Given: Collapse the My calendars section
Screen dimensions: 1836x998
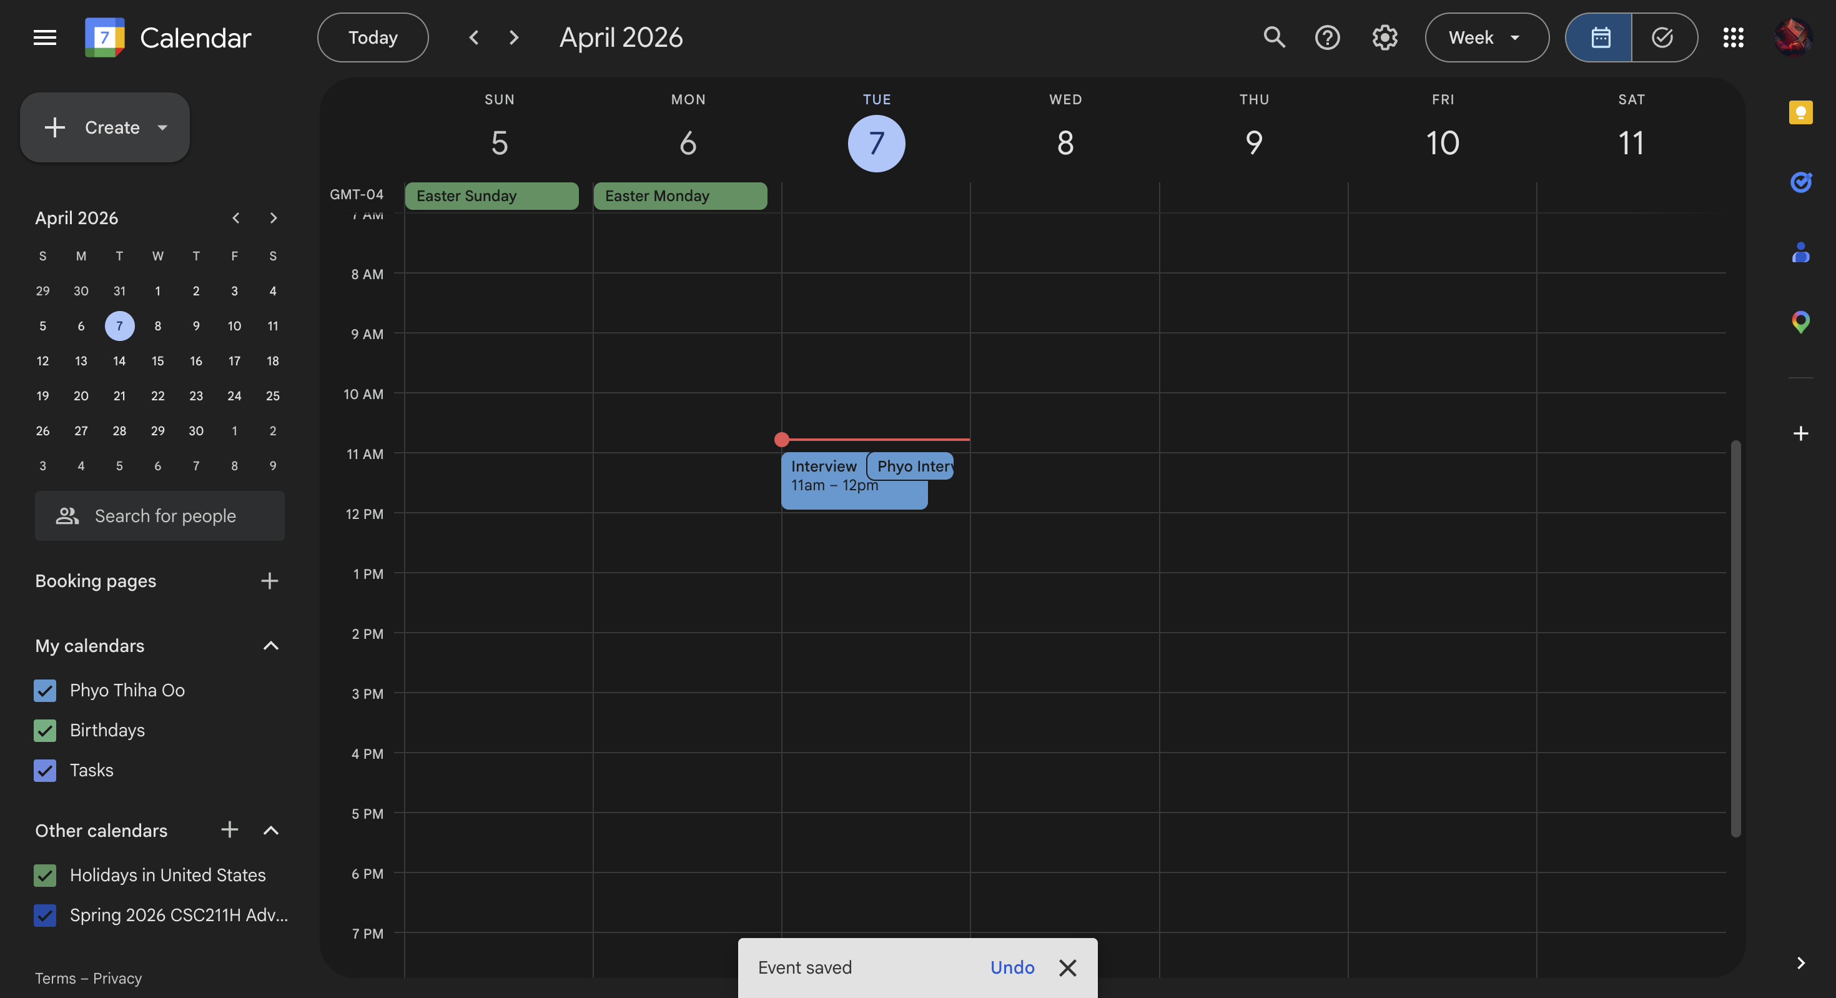Looking at the screenshot, I should (x=270, y=645).
